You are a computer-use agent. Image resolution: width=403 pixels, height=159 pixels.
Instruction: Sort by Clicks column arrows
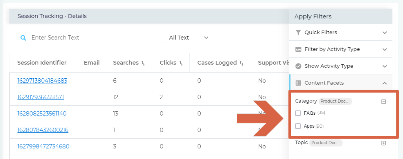tap(181, 63)
